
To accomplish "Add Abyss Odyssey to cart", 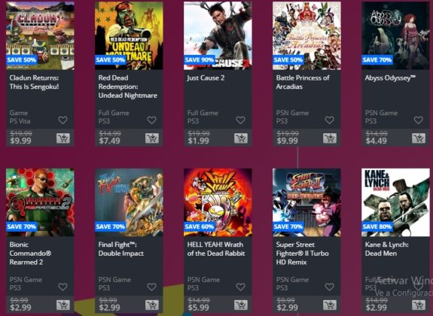I will 419,138.
